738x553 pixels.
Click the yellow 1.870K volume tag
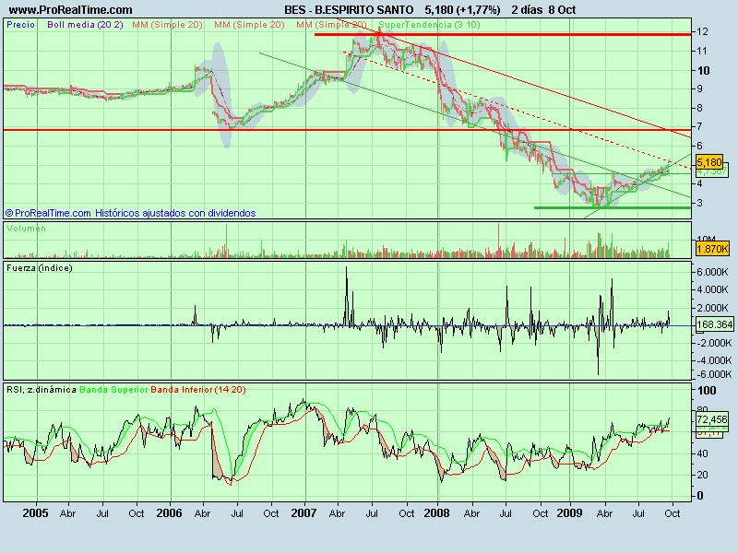point(712,249)
